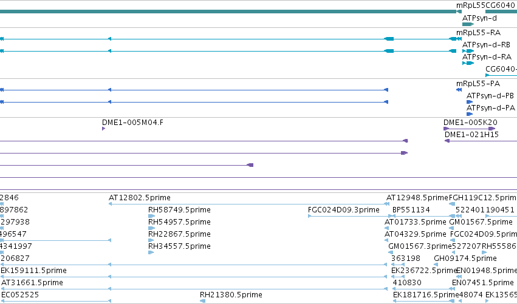Viewport: 517px width, 304px height.
Task: Click the EK181716.5prime label
Action: (426, 295)
